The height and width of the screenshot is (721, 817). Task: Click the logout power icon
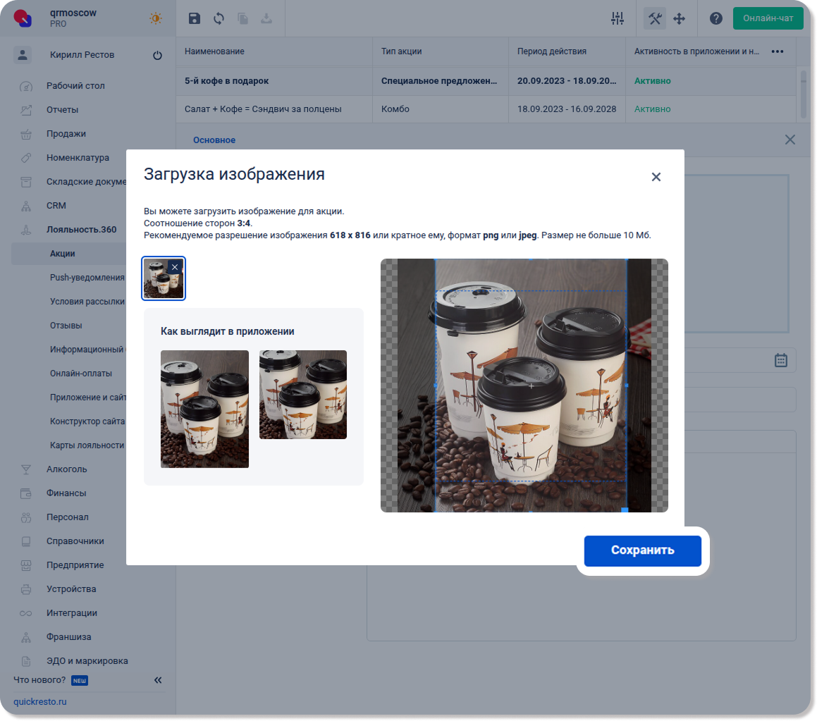pos(157,56)
